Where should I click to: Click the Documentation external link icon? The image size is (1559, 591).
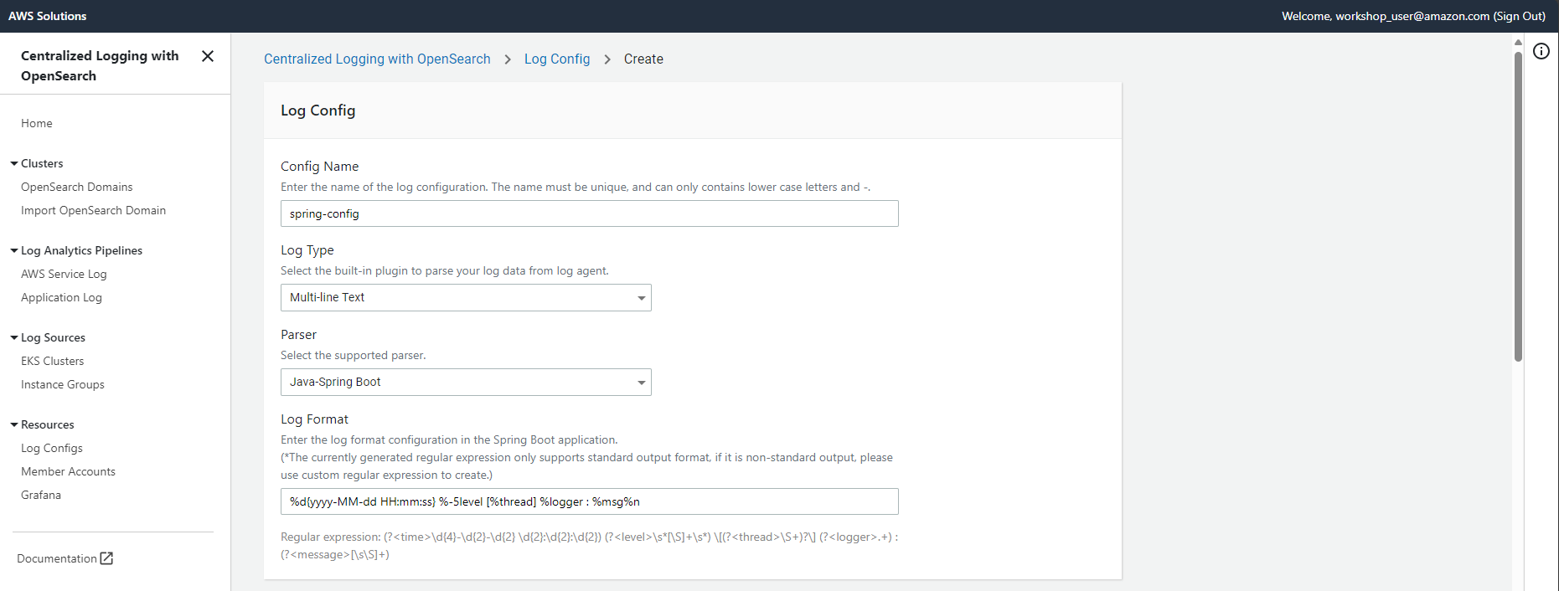106,558
